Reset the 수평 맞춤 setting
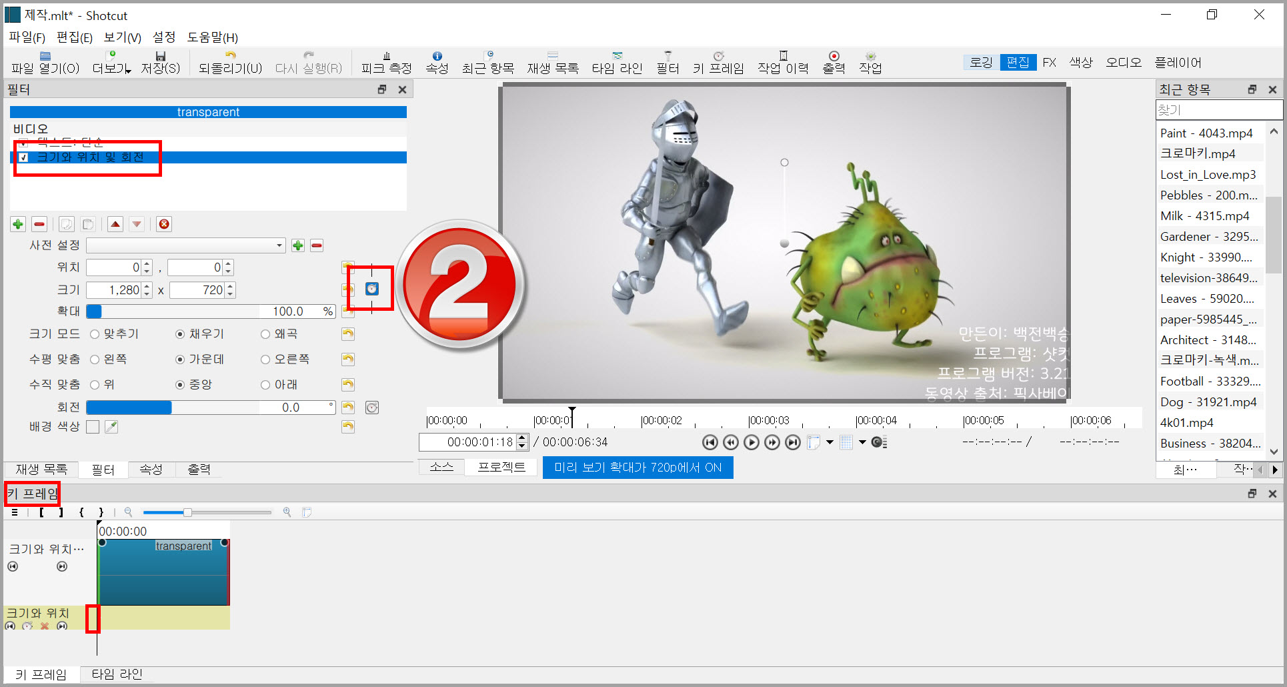 tap(348, 359)
